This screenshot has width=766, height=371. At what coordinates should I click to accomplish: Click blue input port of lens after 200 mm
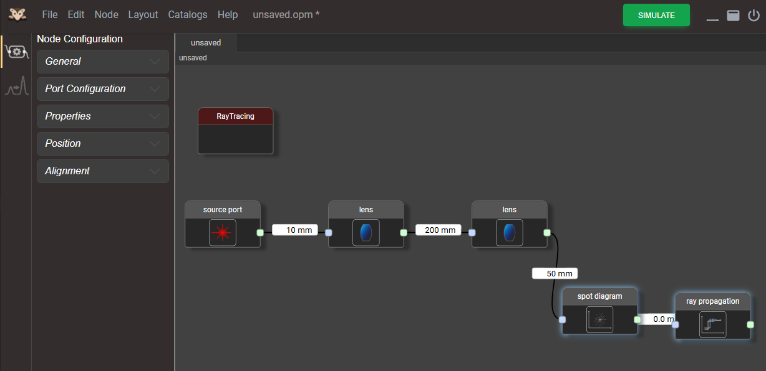pyautogui.click(x=472, y=233)
